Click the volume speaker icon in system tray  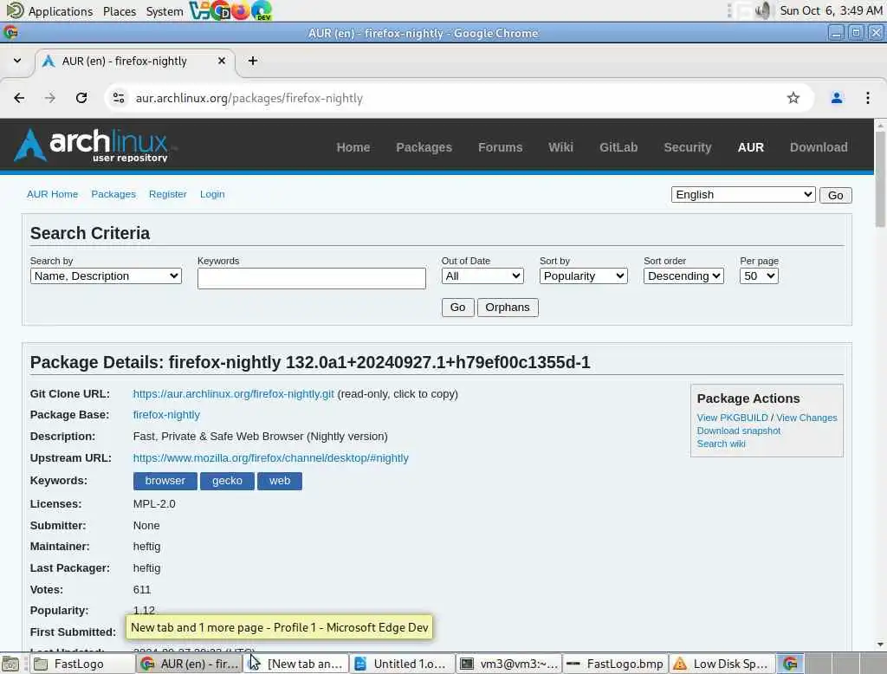pos(762,10)
